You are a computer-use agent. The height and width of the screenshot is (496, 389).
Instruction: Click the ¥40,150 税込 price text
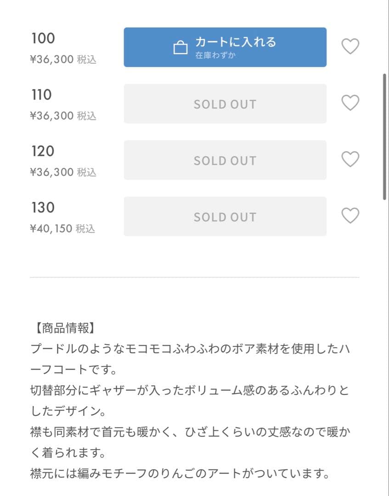(62, 229)
